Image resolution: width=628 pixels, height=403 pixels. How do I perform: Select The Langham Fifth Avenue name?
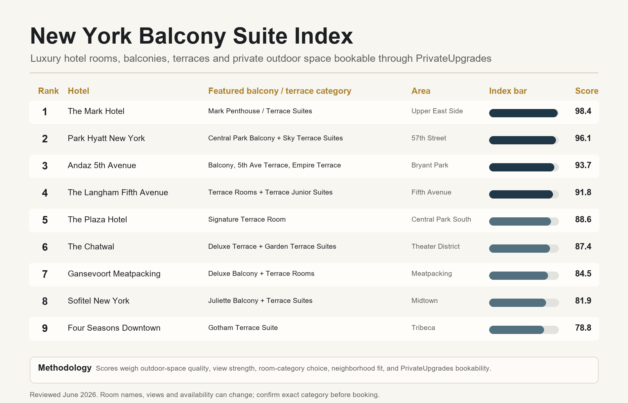pos(118,193)
